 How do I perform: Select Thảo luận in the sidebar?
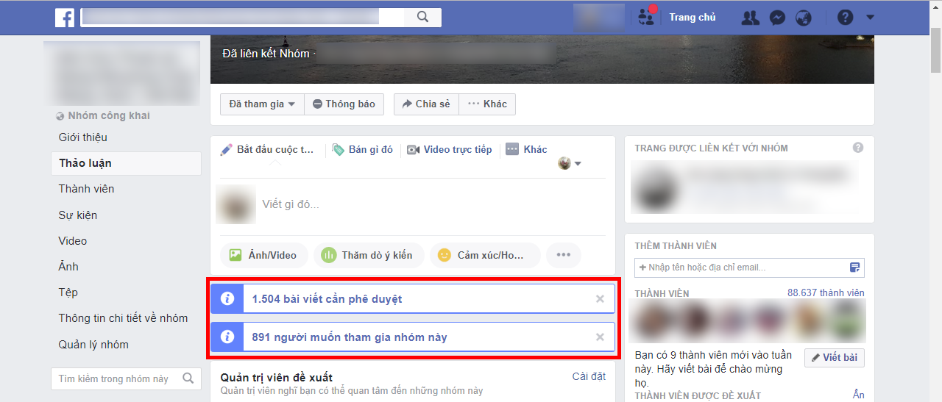click(126, 163)
